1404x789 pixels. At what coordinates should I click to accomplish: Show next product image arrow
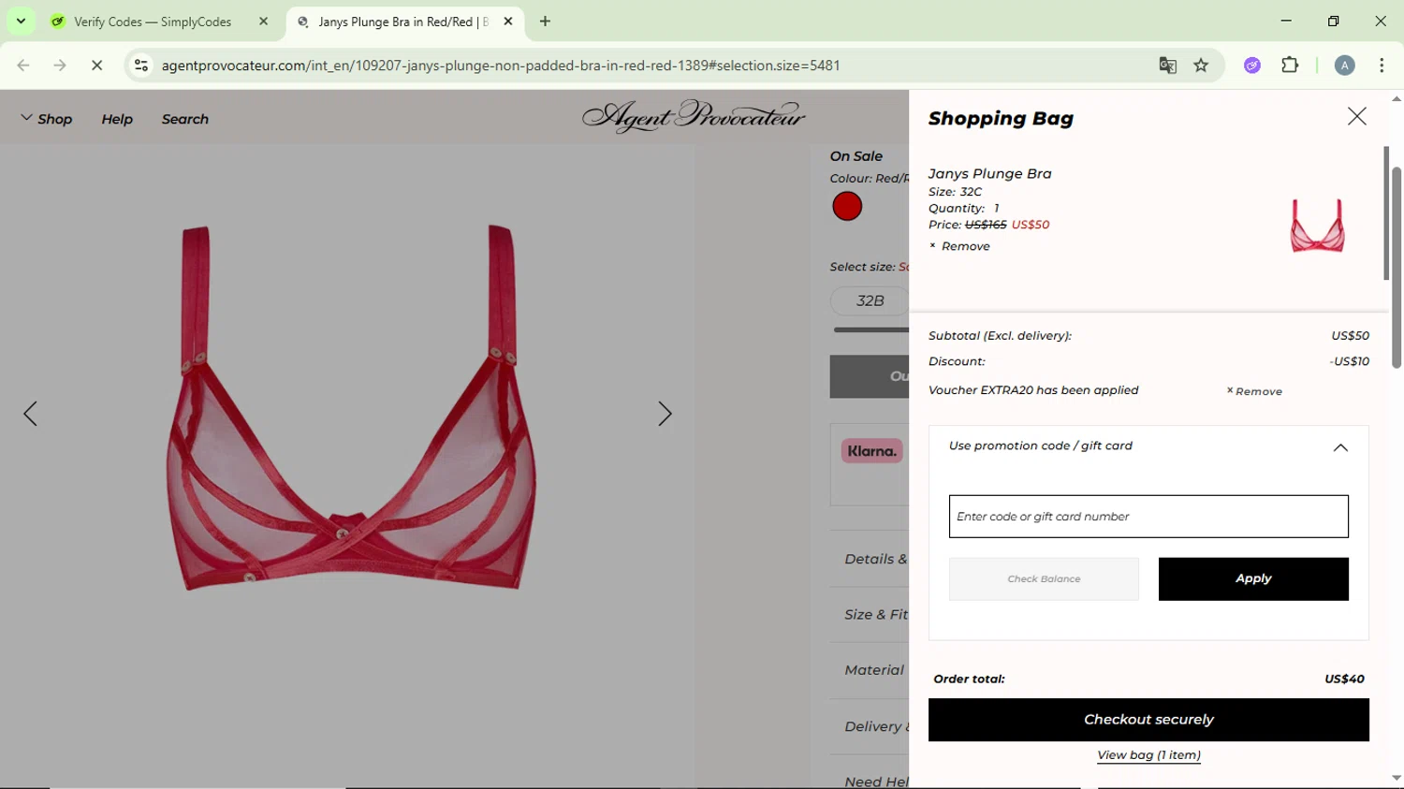pyautogui.click(x=665, y=414)
